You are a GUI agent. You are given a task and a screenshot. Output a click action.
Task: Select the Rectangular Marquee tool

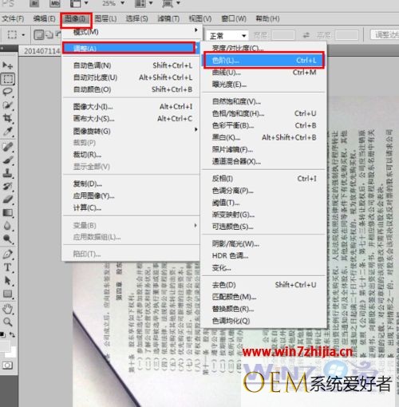point(8,79)
